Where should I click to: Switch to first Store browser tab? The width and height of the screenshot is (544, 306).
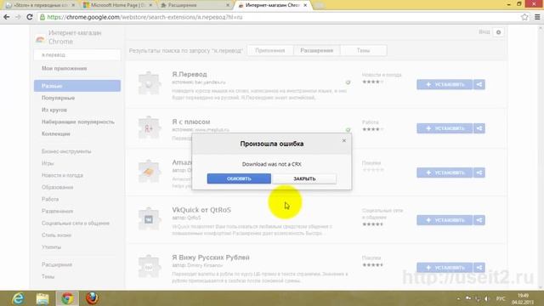40,5
